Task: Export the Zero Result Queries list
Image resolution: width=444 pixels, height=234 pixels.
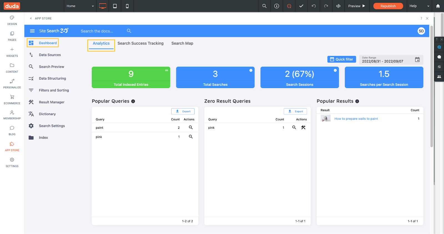Action: [x=295, y=111]
